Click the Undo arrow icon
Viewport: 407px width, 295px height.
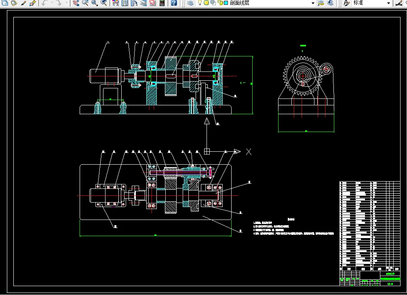[44, 3]
